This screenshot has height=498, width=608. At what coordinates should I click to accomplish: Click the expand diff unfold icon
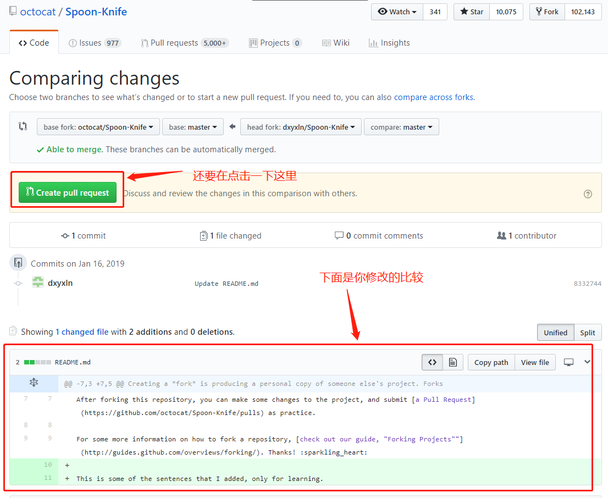34,383
